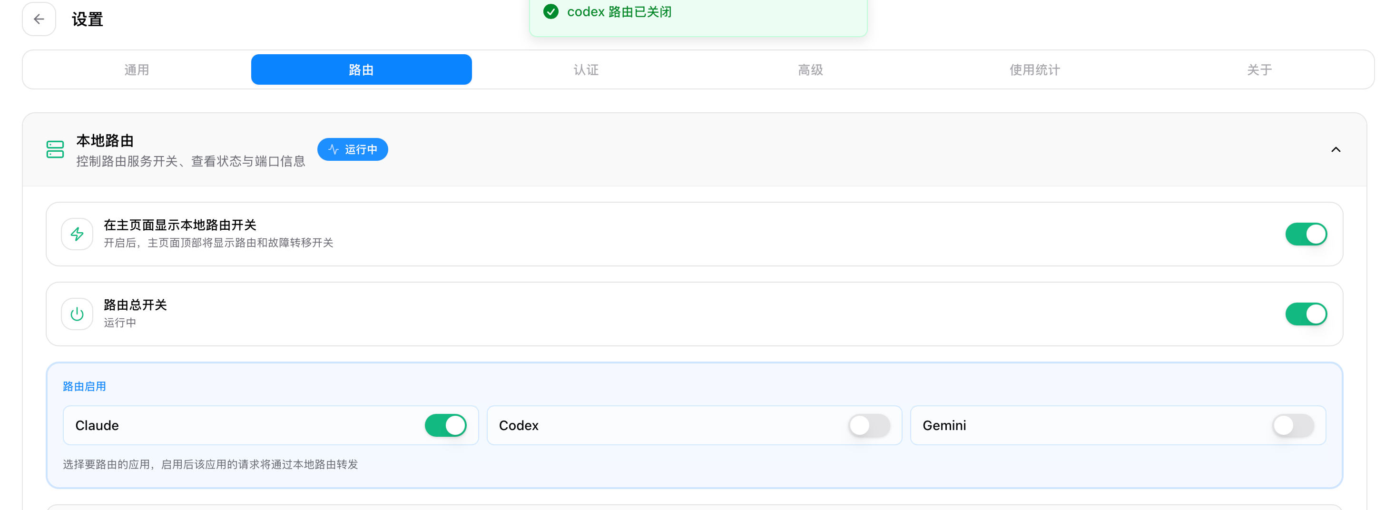Switch to the 通用 tab
This screenshot has height=510, width=1395.
tap(137, 70)
